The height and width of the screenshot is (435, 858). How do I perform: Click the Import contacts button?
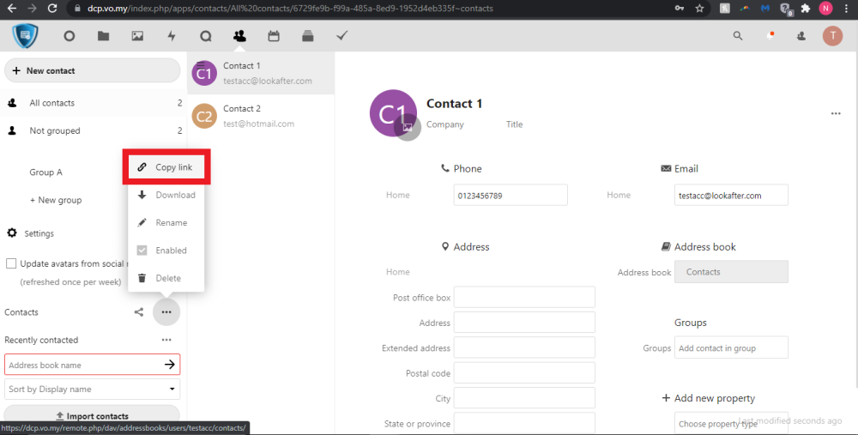pos(92,416)
